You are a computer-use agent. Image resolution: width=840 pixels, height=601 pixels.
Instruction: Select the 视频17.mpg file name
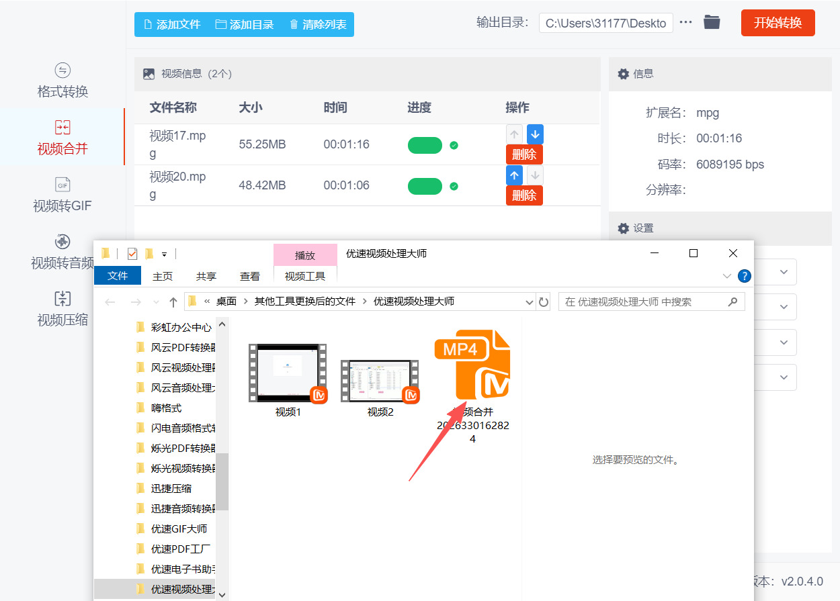coord(177,144)
